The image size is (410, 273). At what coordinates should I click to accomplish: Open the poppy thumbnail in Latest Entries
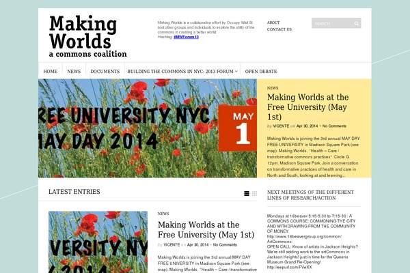tap(98, 242)
